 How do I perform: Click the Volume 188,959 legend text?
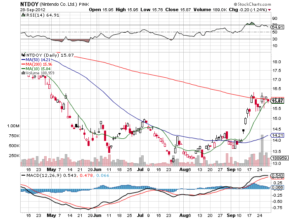pos(40,73)
